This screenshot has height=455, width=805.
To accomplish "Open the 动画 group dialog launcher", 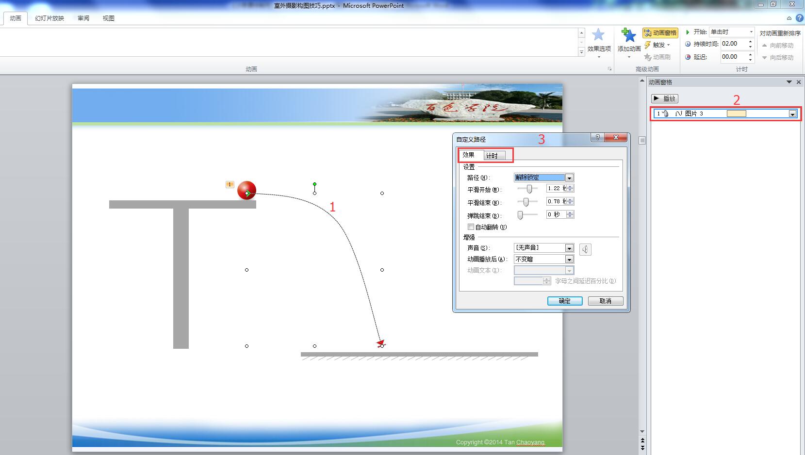I will 610,69.
